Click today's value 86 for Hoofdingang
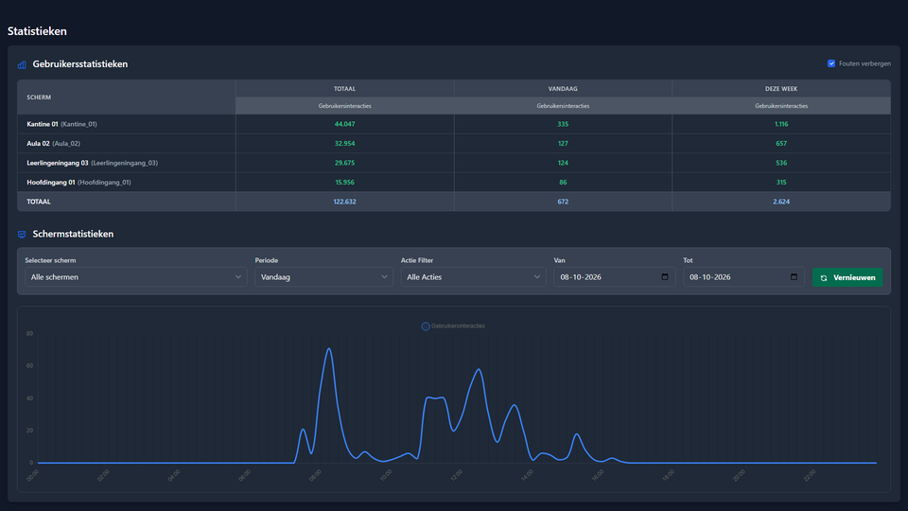 pyautogui.click(x=563, y=183)
